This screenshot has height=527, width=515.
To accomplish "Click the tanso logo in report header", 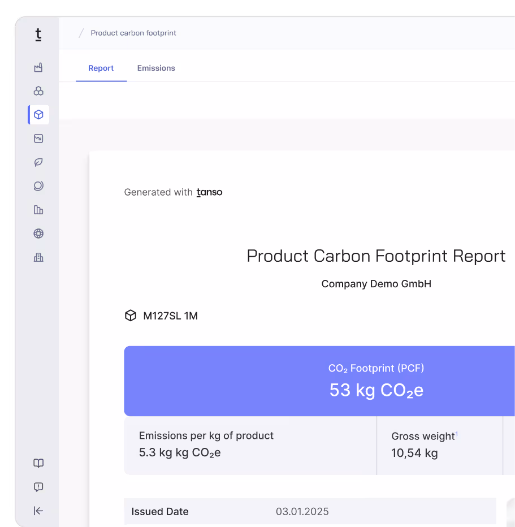I will click(209, 192).
